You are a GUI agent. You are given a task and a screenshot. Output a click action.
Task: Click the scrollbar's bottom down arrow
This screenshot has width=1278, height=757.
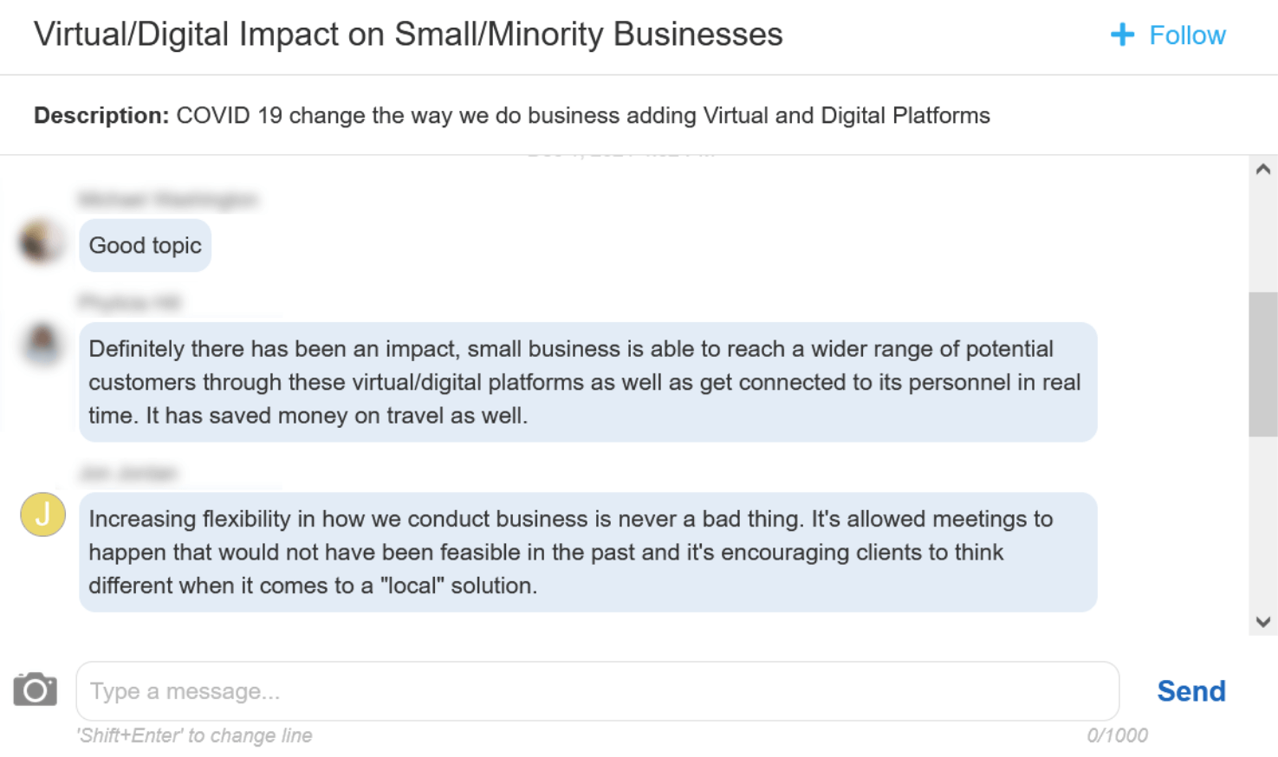(1262, 622)
